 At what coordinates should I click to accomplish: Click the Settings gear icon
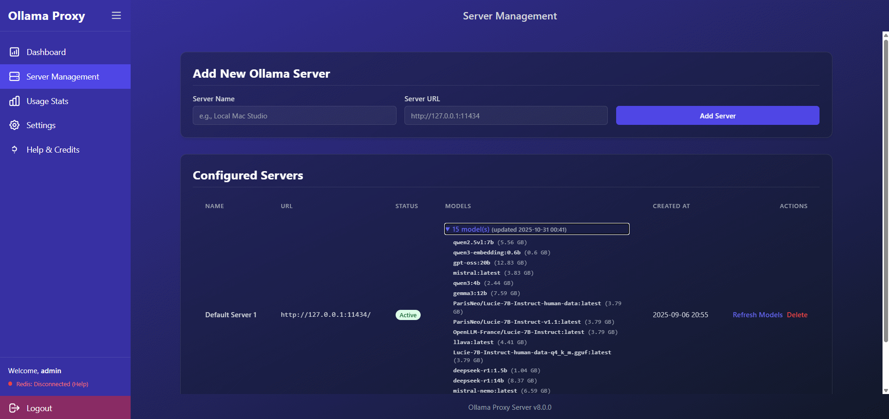(14, 125)
